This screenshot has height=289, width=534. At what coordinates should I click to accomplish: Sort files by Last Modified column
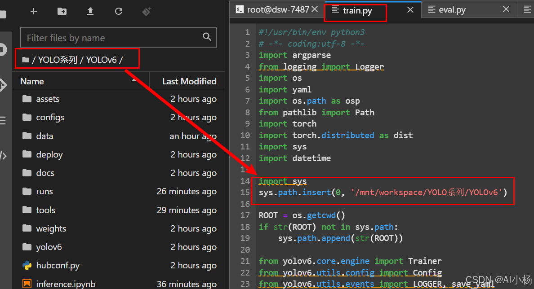click(189, 81)
